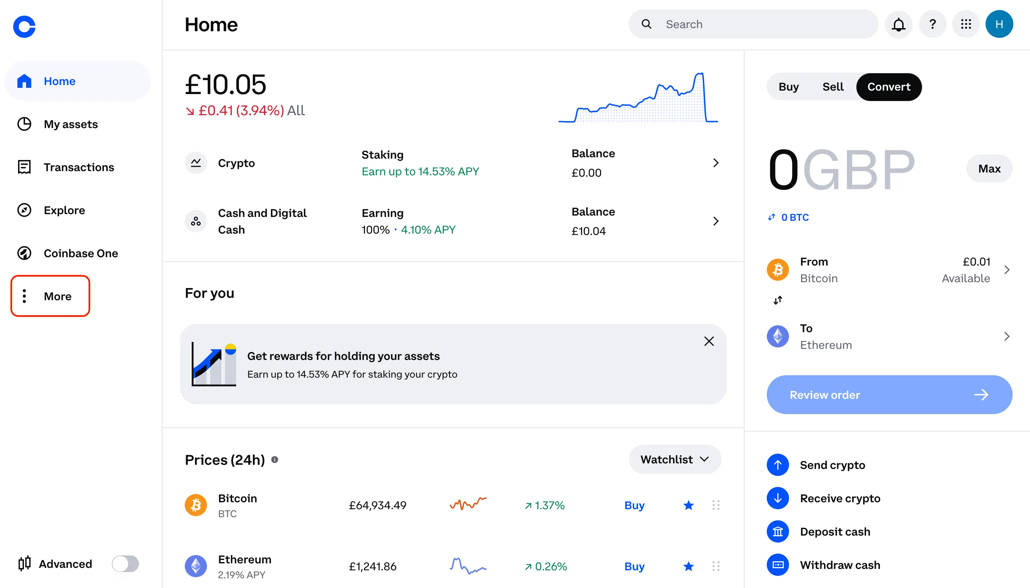
Task: Click the Send crypto link
Action: (832, 465)
